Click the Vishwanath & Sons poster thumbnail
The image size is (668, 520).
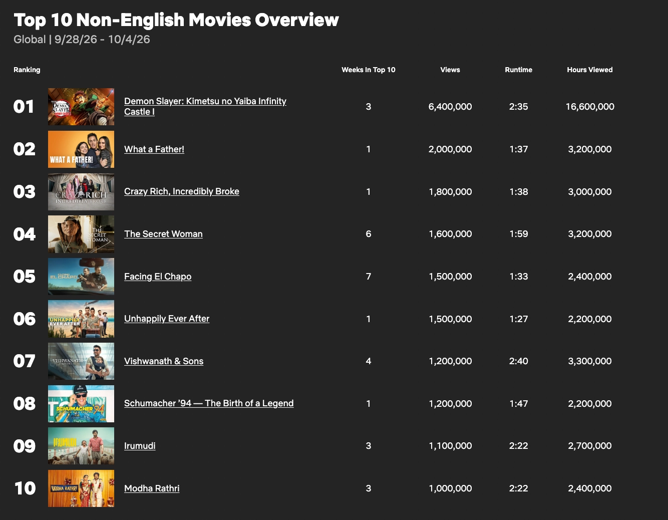tap(81, 361)
